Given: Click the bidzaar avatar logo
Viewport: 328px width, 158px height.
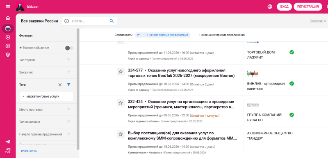Looking at the screenshot, I should point(20,7).
